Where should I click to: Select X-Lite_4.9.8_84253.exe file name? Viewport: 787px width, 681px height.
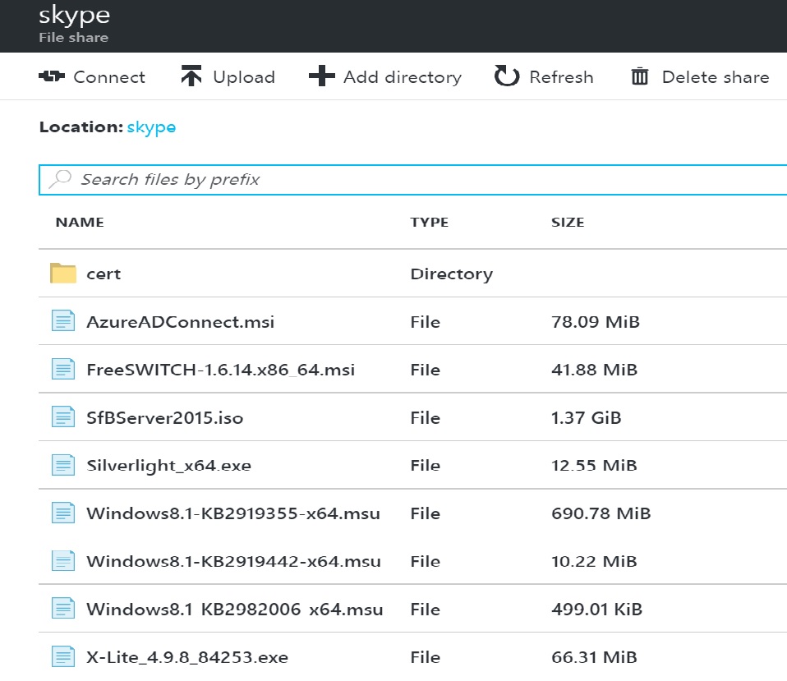pos(188,657)
